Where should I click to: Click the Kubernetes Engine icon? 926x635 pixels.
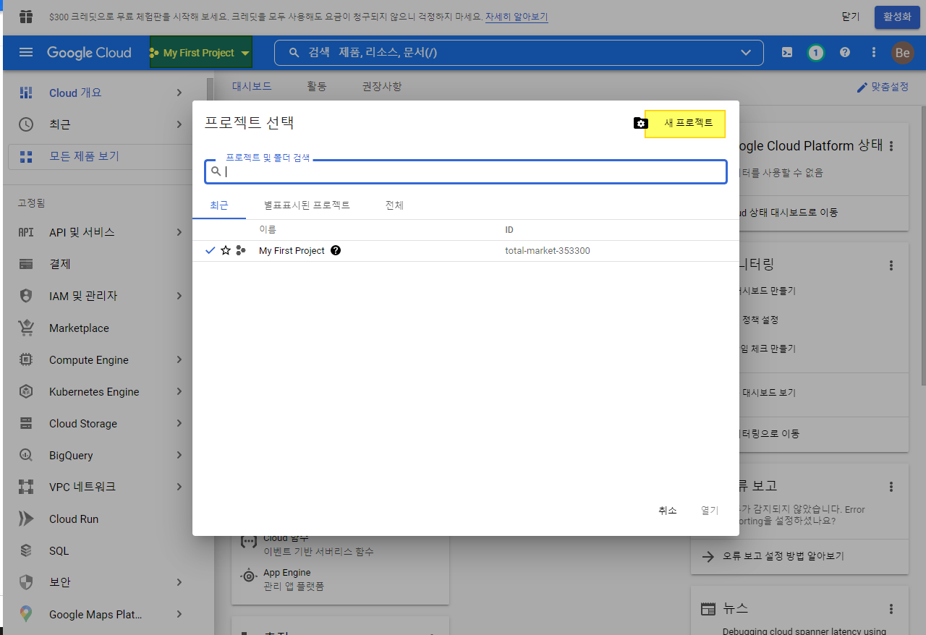tap(26, 391)
